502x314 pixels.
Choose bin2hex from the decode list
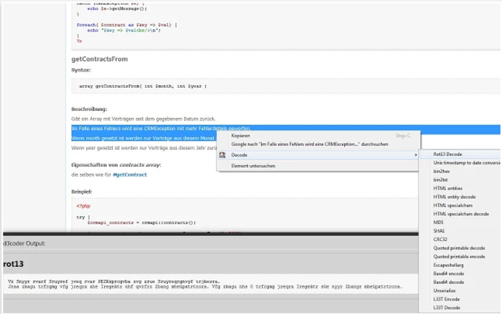tap(442, 171)
